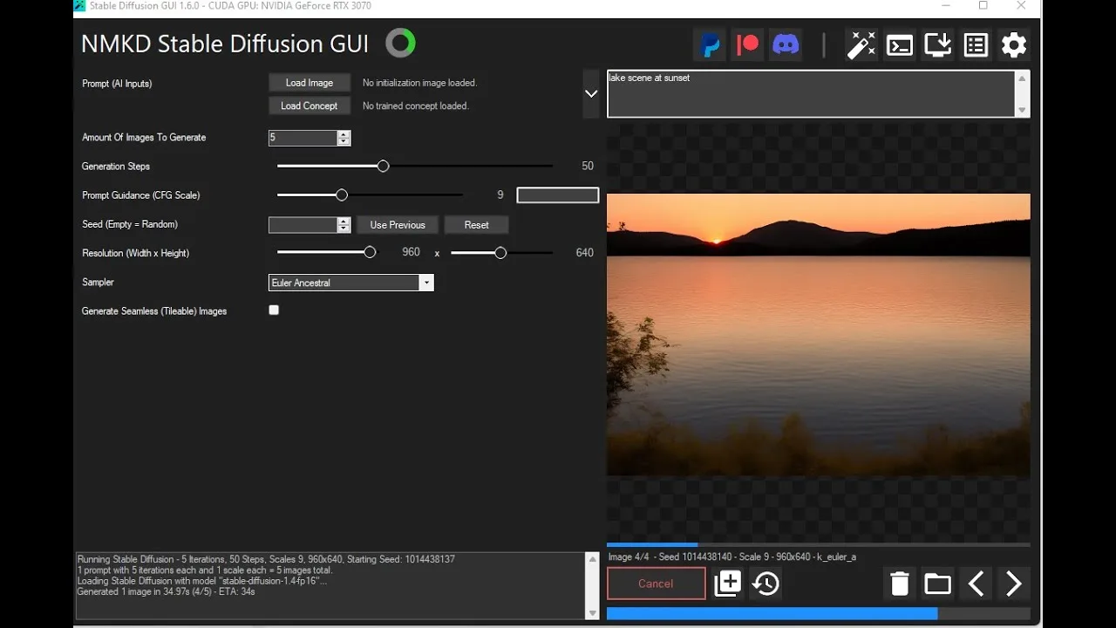Click the Amount Of Images input field
1116x628 pixels.
[x=303, y=138]
